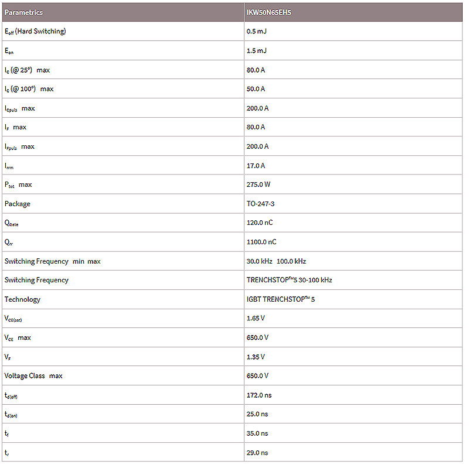Image resolution: width=469 pixels, height=468 pixels.
Task: Click the 120.0 nC gate charge value
Action: (260, 223)
